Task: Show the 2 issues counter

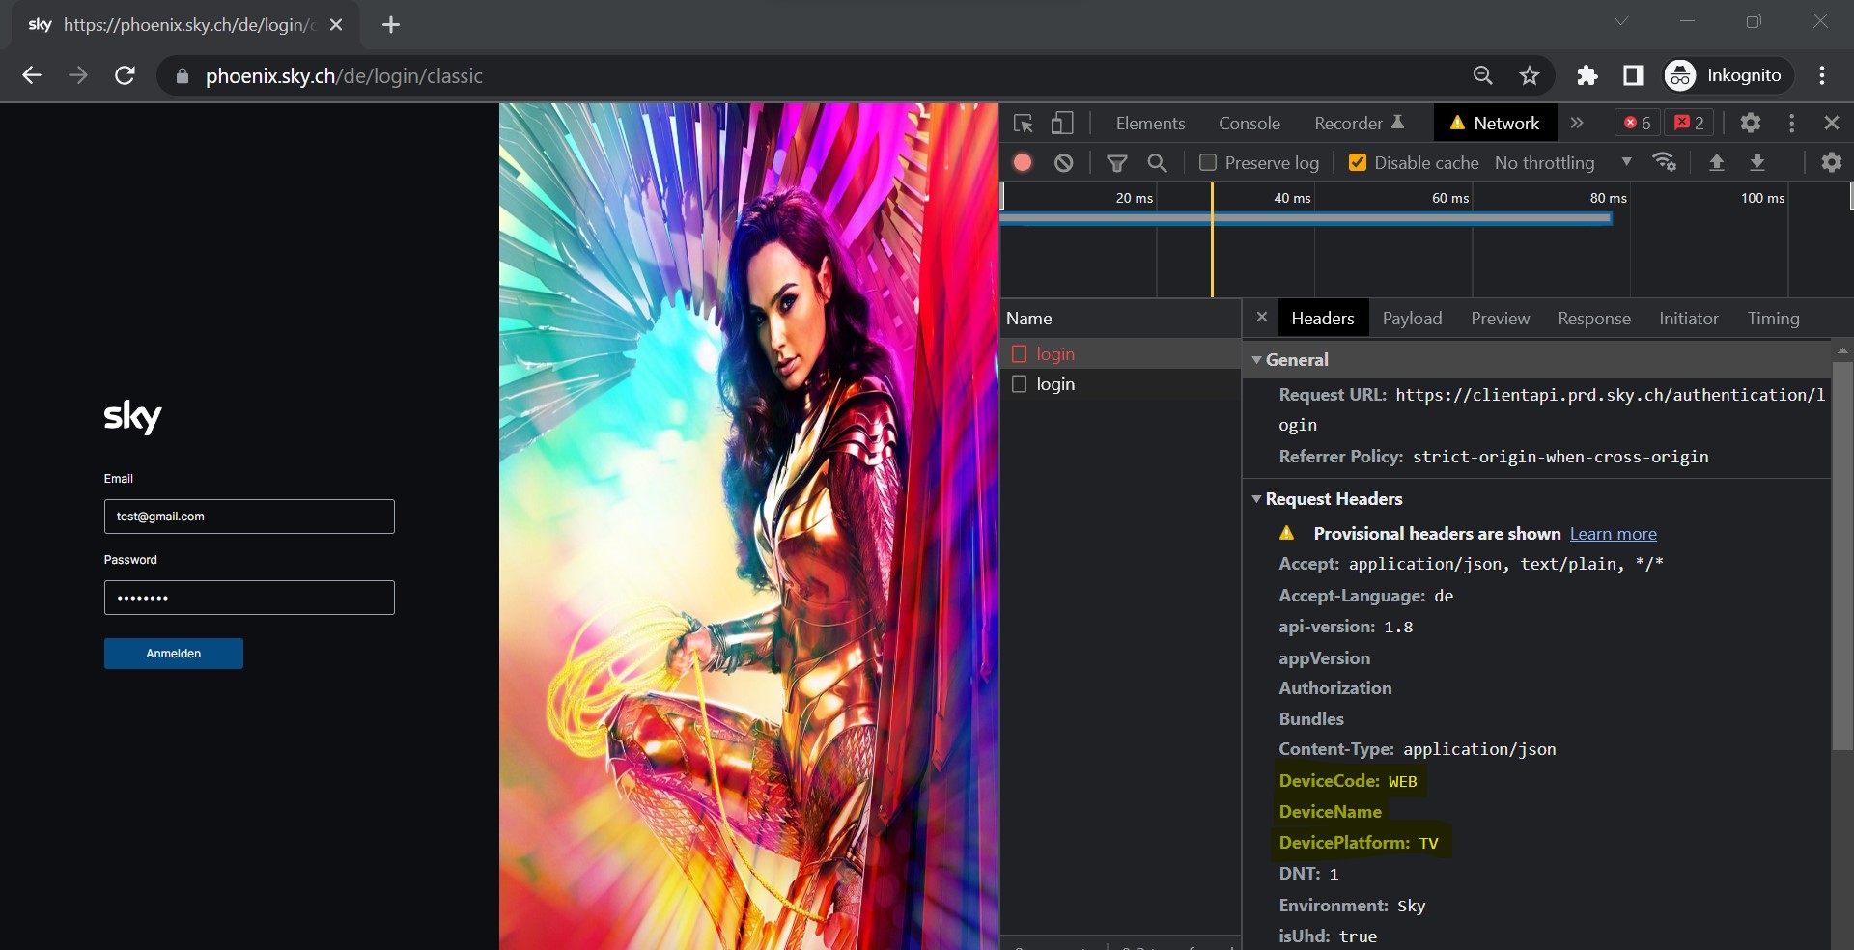Action: 1690,123
